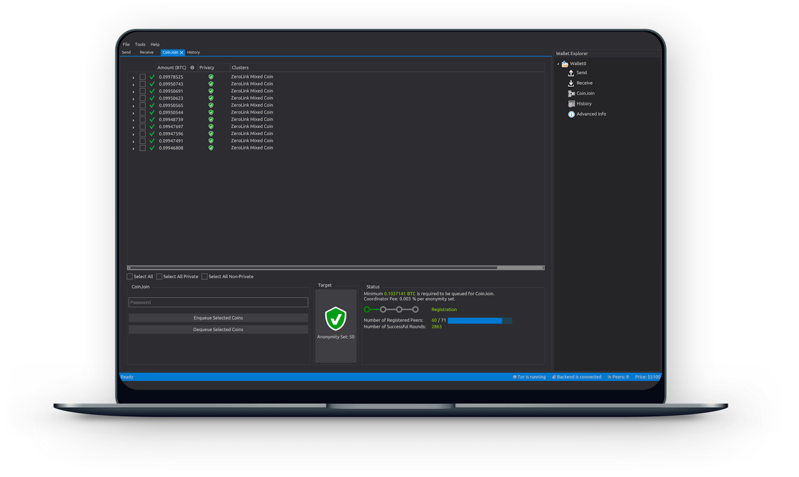
Task: Expand the row for coin 0.09950691
Action: point(133,92)
